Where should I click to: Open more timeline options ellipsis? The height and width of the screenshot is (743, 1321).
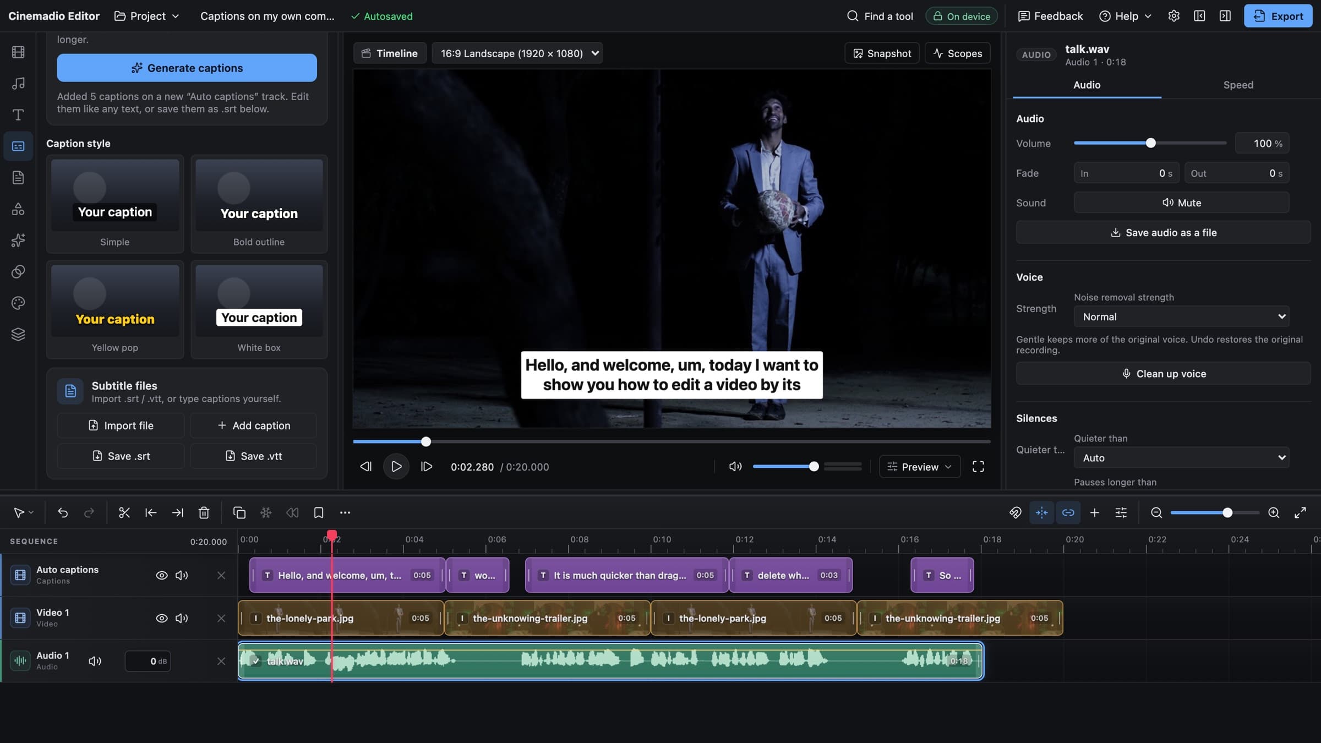coord(345,513)
